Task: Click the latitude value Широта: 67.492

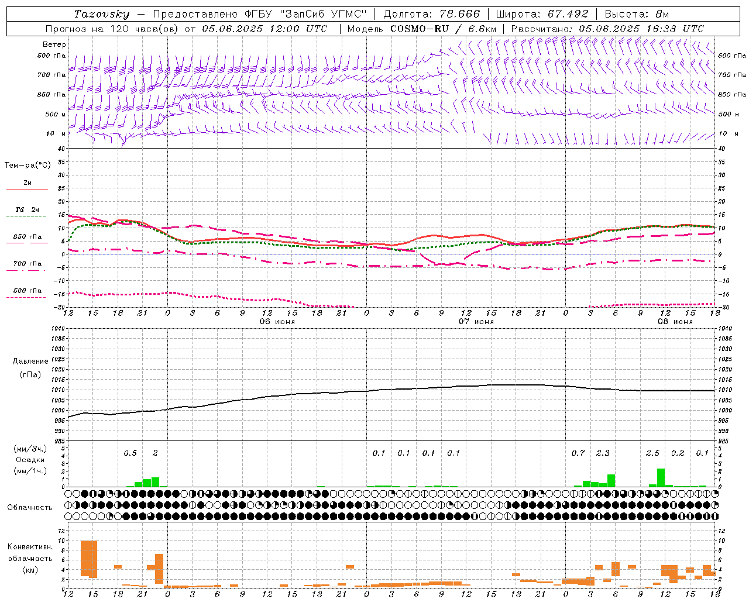Action: point(542,14)
